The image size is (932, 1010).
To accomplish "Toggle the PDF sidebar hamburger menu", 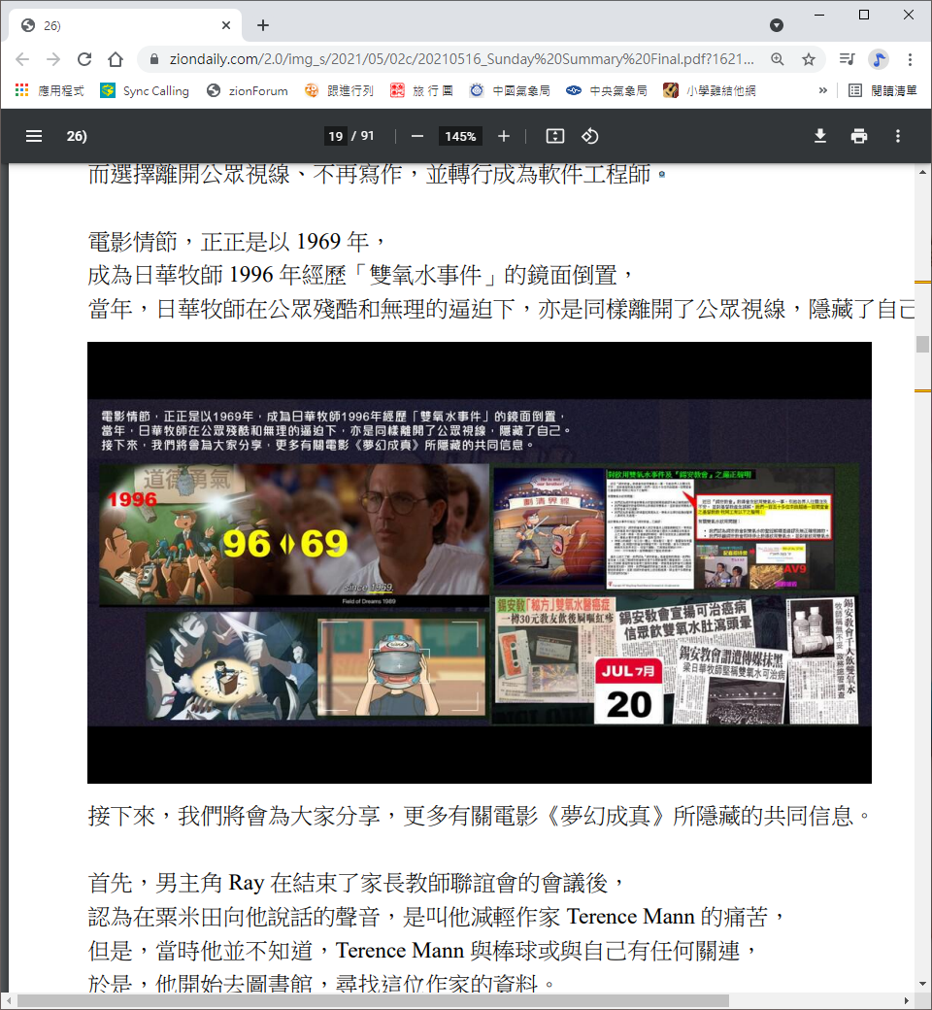I will (x=34, y=136).
